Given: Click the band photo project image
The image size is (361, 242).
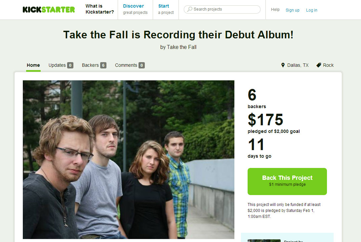Looking at the screenshot, I should click(129, 160).
